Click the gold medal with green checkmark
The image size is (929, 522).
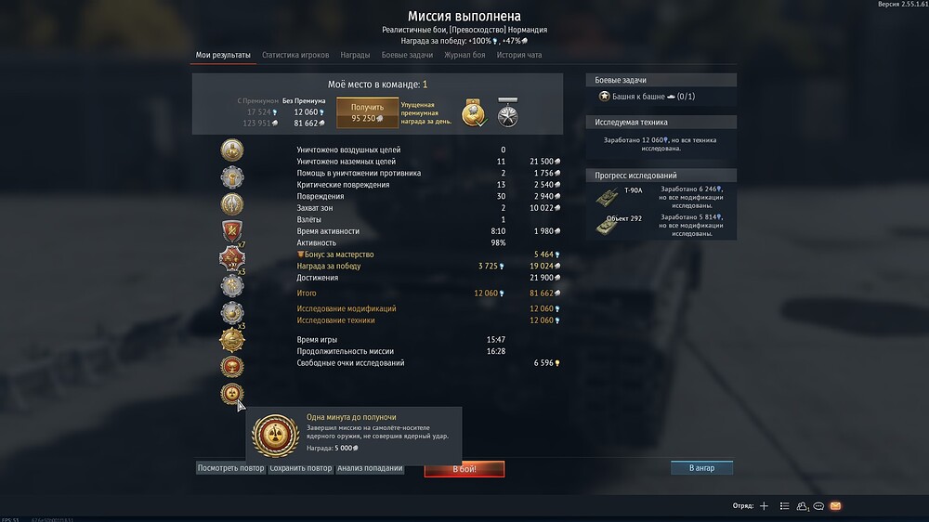pos(474,112)
